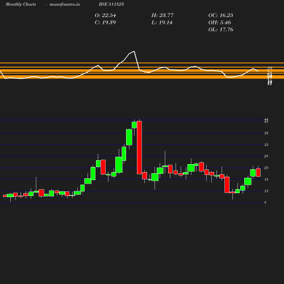Select the high value 'H: 23.77'
Screen dimensions: 284x284
(162, 15)
